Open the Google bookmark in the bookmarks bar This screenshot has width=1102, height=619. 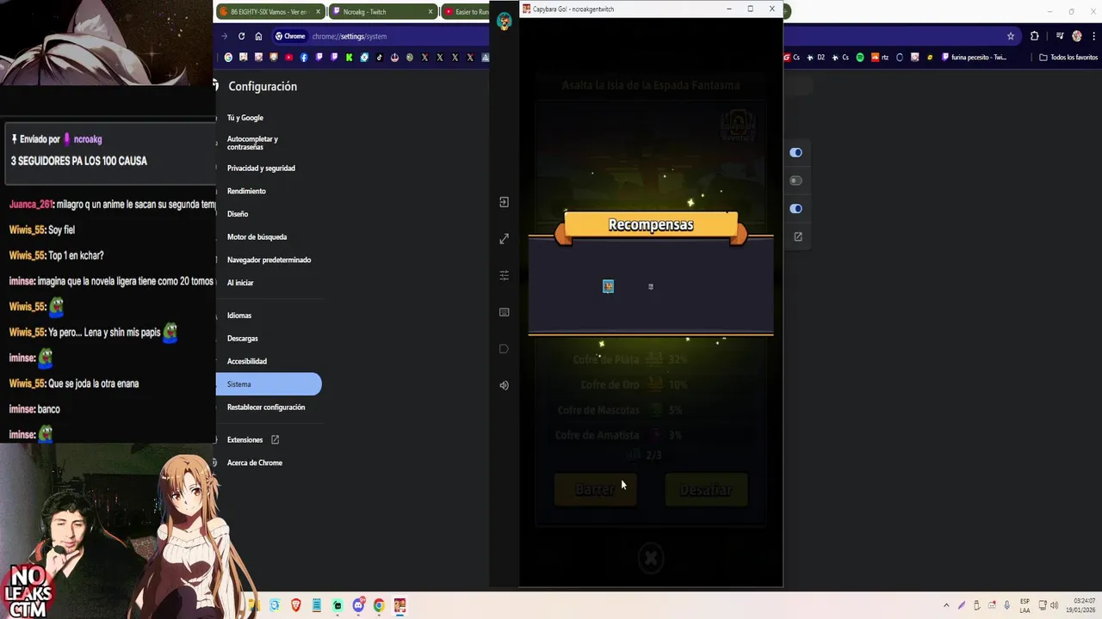pos(228,58)
